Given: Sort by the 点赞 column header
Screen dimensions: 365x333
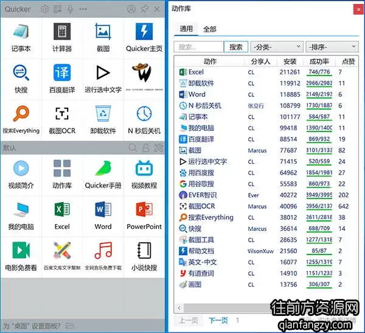Looking at the screenshot, I should [x=348, y=61].
